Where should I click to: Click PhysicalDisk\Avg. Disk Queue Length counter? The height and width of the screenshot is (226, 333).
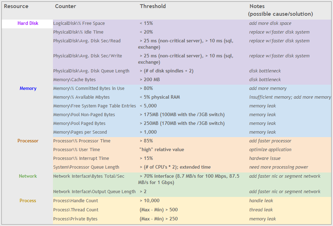click(91, 71)
